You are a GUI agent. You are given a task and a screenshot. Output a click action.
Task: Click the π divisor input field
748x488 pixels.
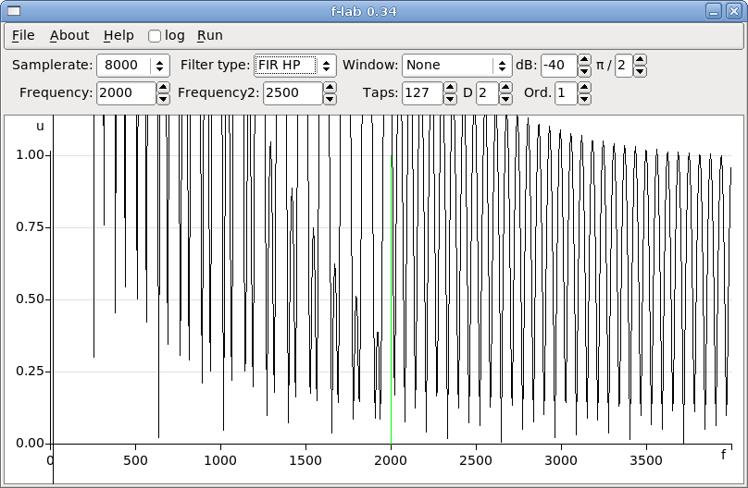click(624, 66)
